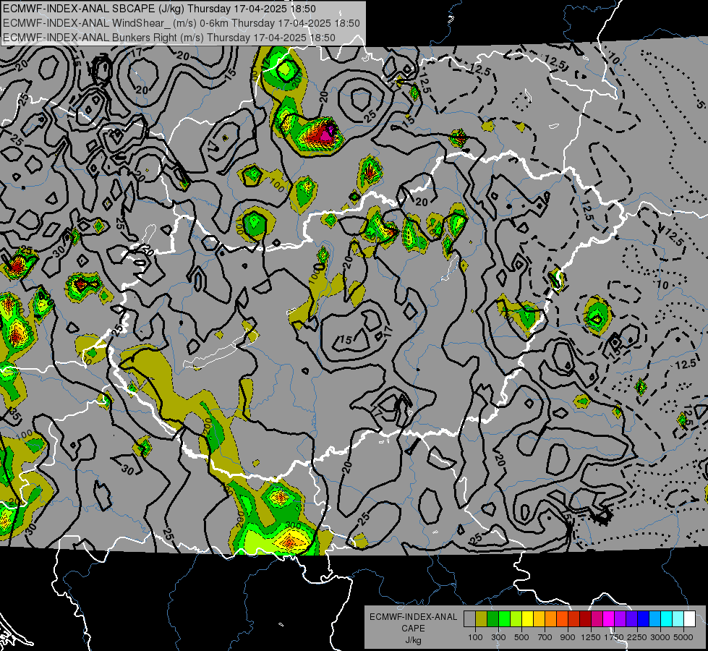Viewport: 708px width, 651px height.
Task: Click the legend value '300'
Action: (x=498, y=637)
